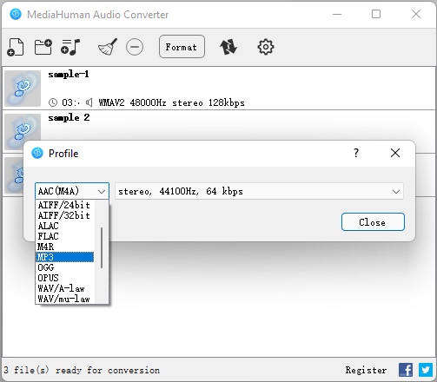
Task: Open the Twitter icon in status bar
Action: click(426, 370)
